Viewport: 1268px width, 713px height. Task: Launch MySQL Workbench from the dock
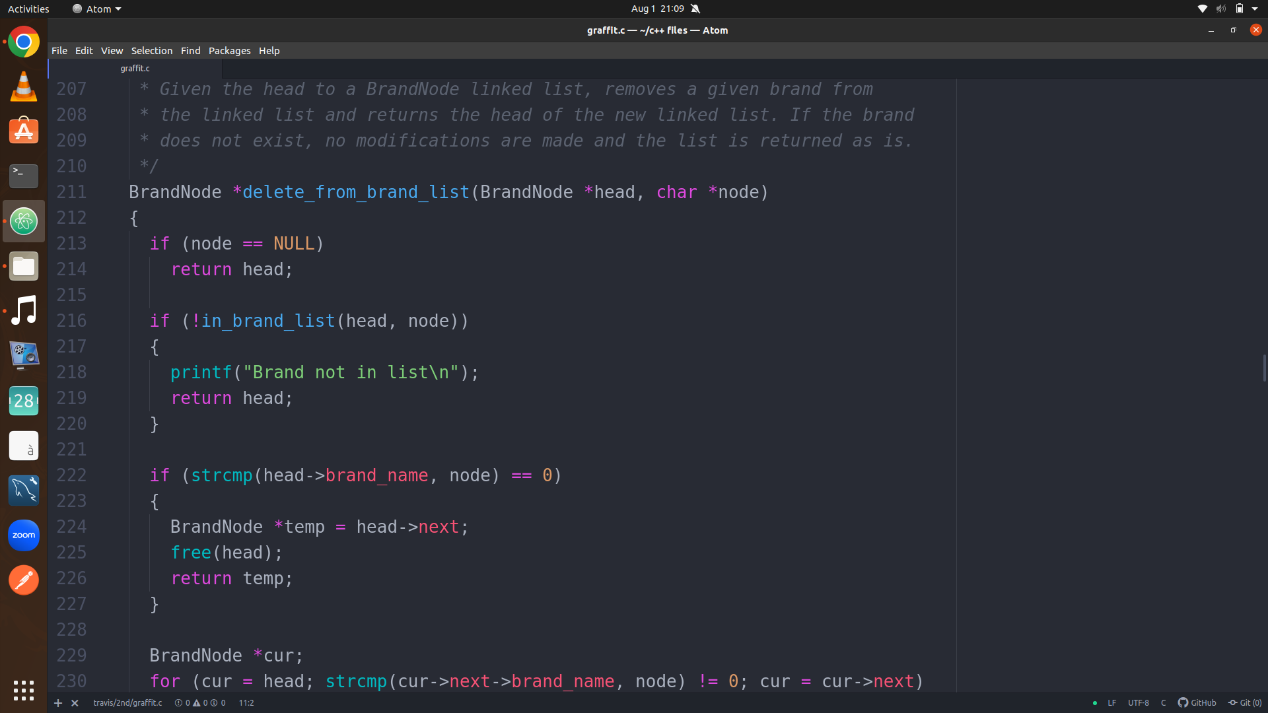24,491
